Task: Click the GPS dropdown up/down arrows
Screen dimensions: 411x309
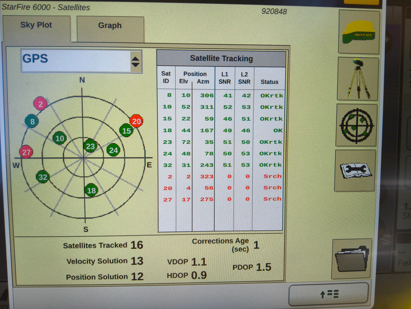Action: pos(136,62)
